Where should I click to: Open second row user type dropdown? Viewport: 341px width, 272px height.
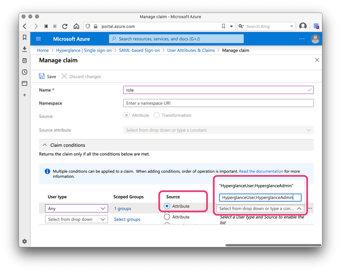[x=76, y=220]
